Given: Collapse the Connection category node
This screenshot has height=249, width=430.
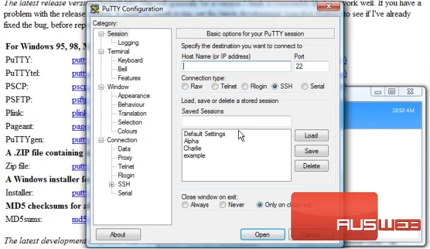Looking at the screenshot, I should click(x=101, y=140).
